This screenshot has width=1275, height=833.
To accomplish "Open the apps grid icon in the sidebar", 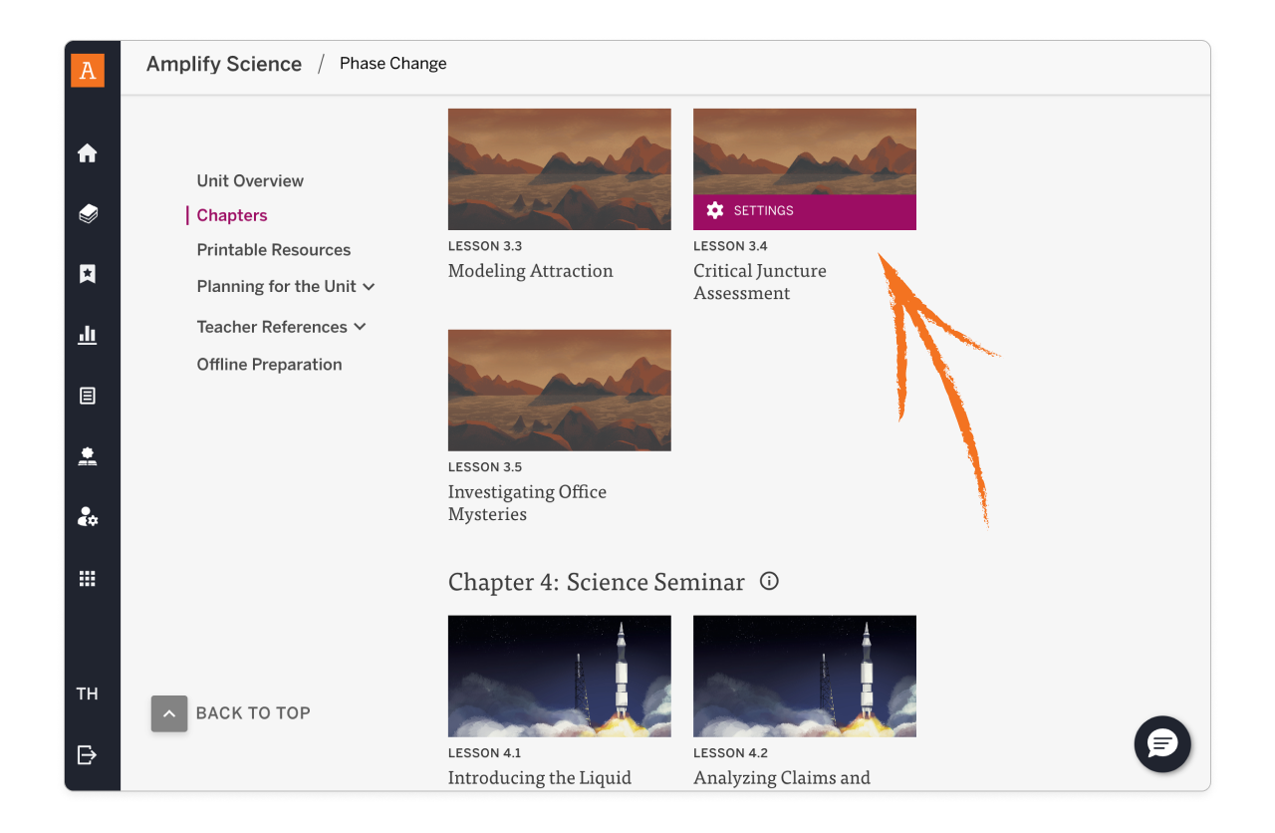I will (88, 578).
